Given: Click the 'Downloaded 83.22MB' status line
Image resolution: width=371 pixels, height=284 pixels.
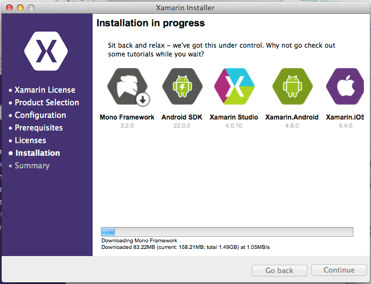Looking at the screenshot, I should pyautogui.click(x=185, y=247).
